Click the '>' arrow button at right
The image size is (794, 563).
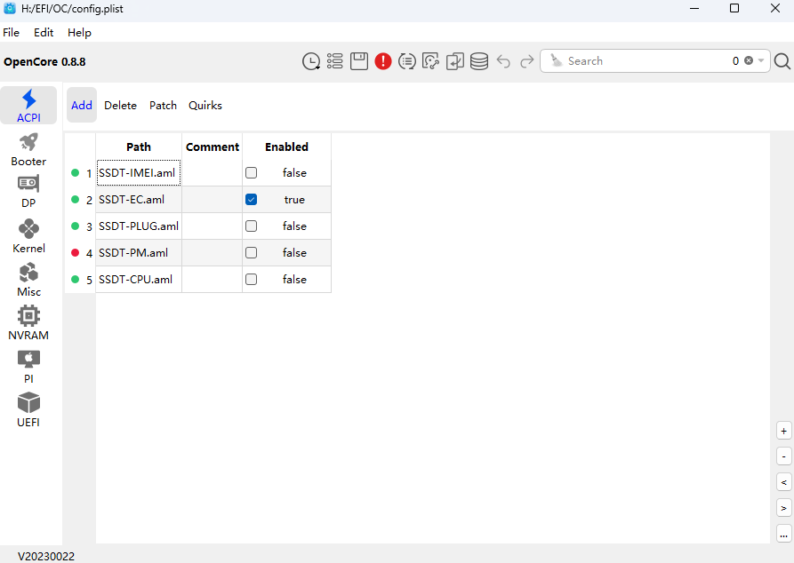coord(783,508)
